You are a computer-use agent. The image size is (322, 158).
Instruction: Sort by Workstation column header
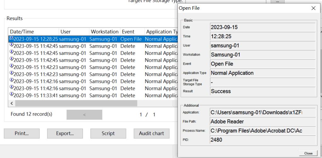tap(105, 32)
